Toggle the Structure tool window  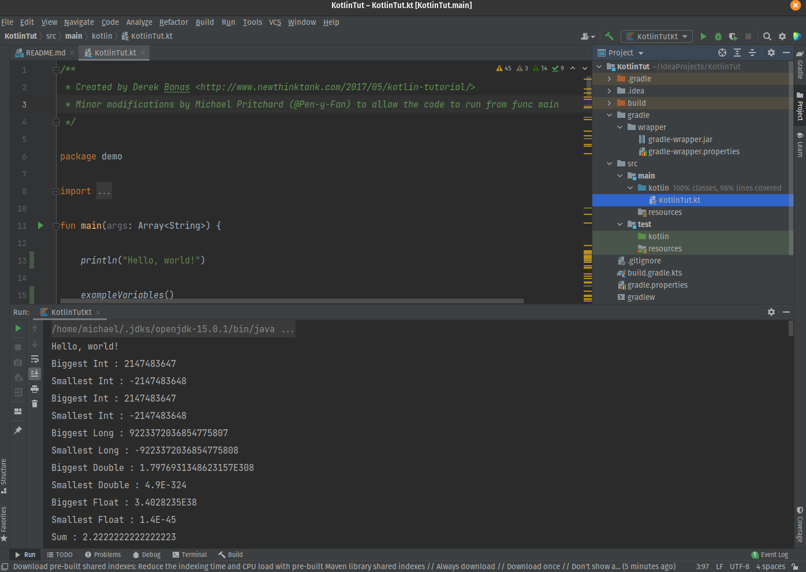pyautogui.click(x=4, y=476)
